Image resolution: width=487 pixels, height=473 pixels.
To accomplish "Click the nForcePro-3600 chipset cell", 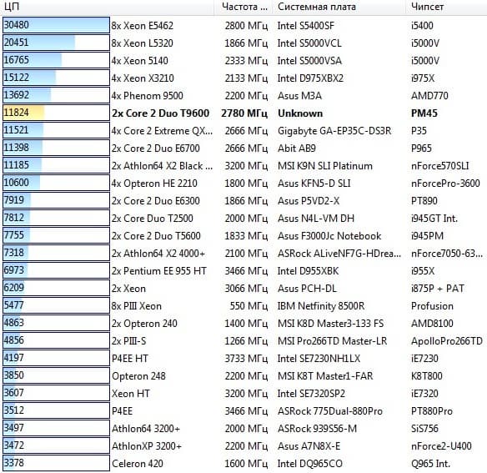I will tap(445, 184).
